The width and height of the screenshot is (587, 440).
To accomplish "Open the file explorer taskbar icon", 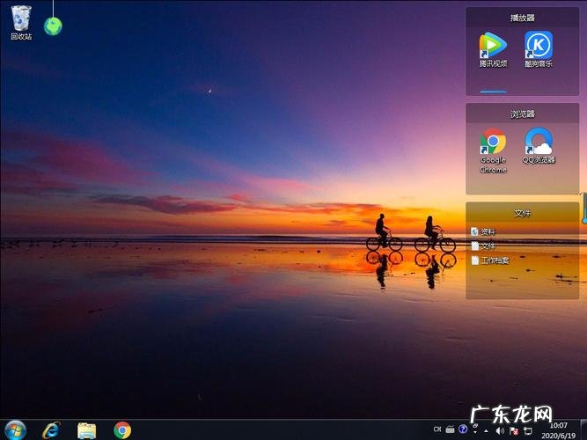I will (x=86, y=430).
